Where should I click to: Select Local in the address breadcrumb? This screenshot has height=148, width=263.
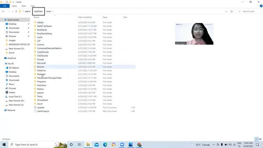pos(48,12)
